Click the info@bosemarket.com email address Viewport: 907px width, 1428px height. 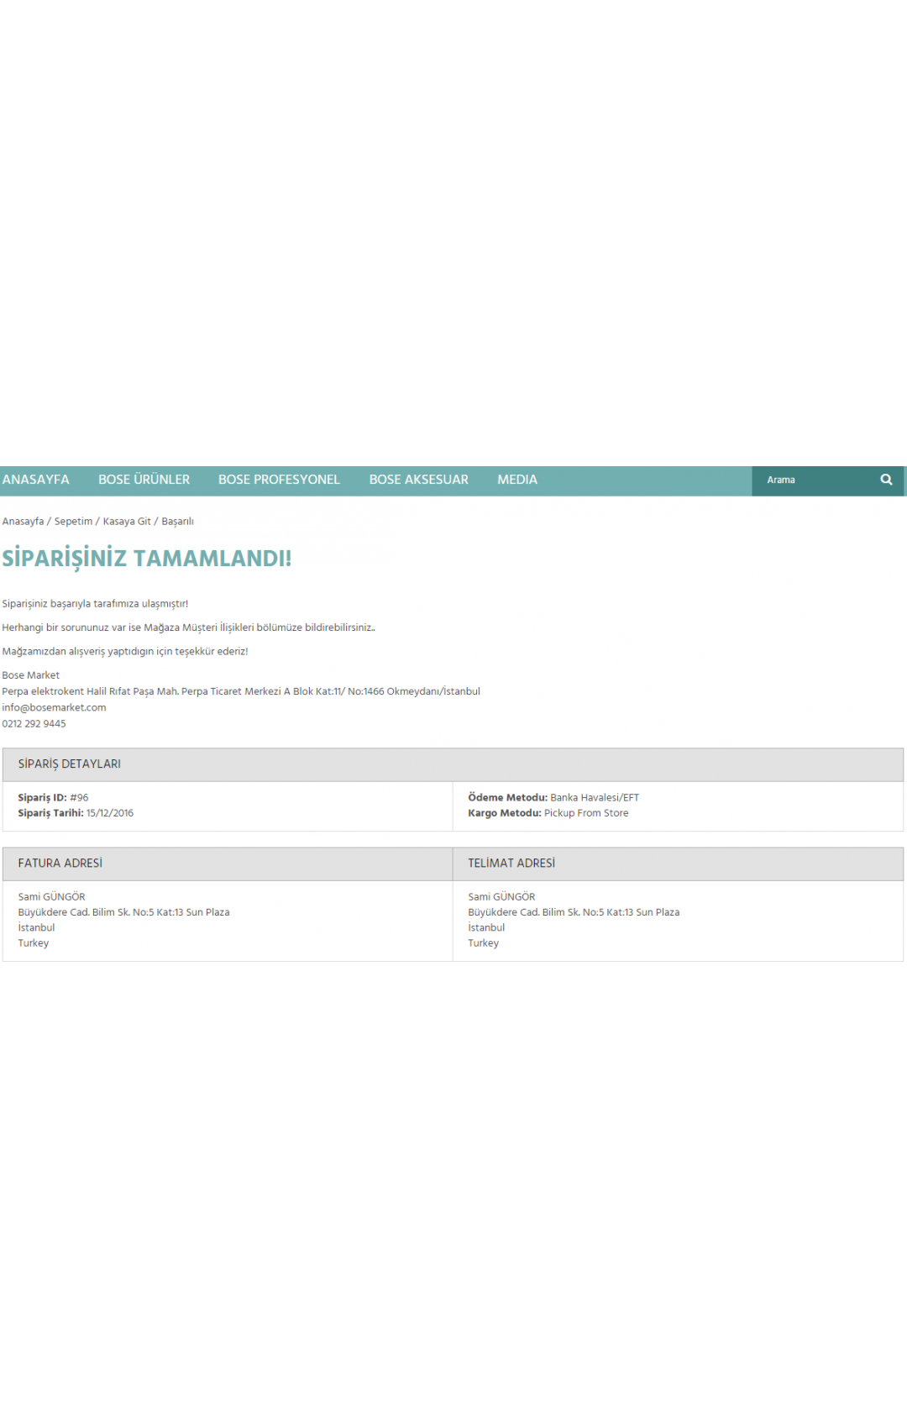point(54,707)
